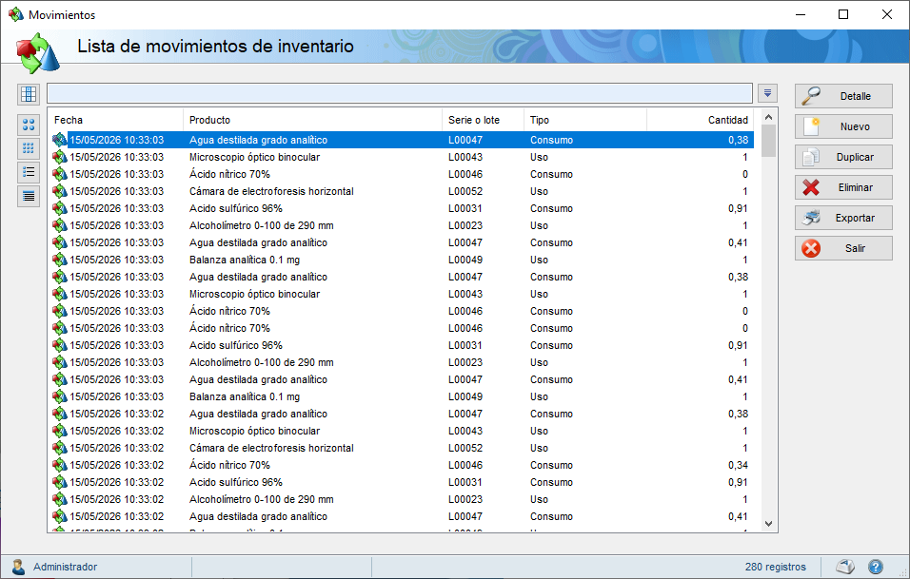Click the status bar icon left of help
The width and height of the screenshot is (910, 579).
pos(845,567)
